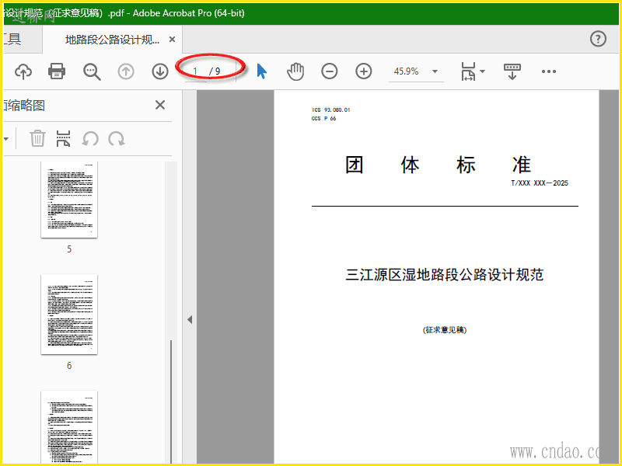Switch to the 地路段公路设计规... document tab
The width and height of the screenshot is (622, 466).
pyautogui.click(x=112, y=40)
